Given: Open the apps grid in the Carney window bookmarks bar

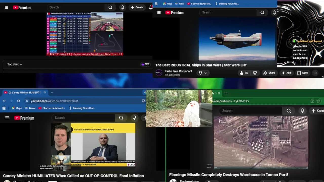Looking at the screenshot, I should 4,108.
